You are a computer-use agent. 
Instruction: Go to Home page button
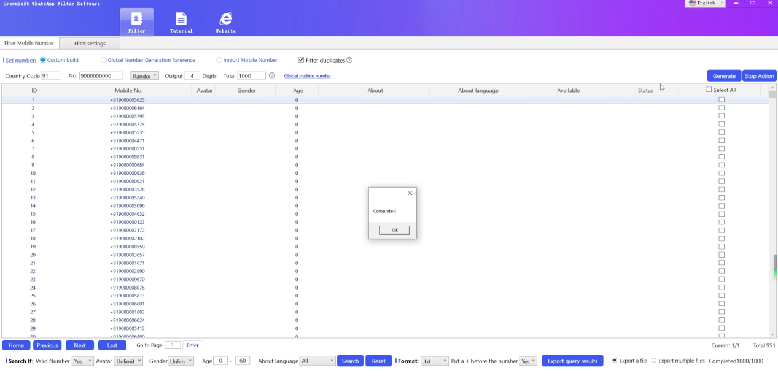click(x=16, y=345)
